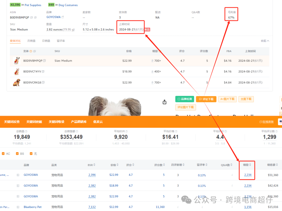The width and height of the screenshot is (282, 211).
Task: Click BSR value 7,132 link
Action: coord(92,207)
